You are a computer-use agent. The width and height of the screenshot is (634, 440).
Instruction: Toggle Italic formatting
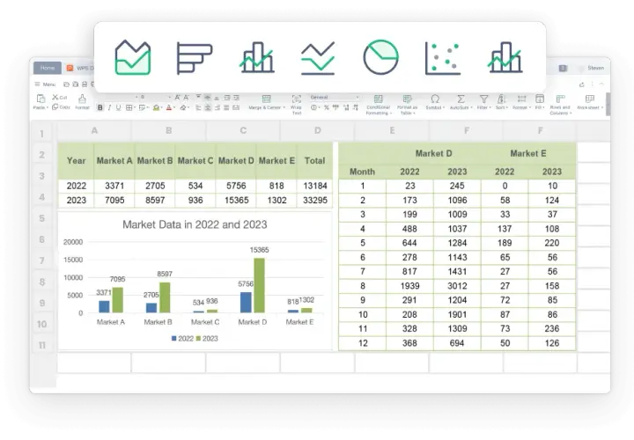[109, 107]
